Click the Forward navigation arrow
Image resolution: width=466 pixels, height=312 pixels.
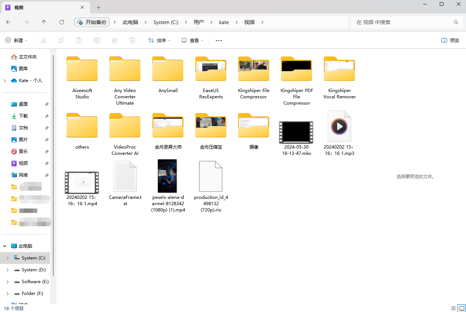[26, 22]
